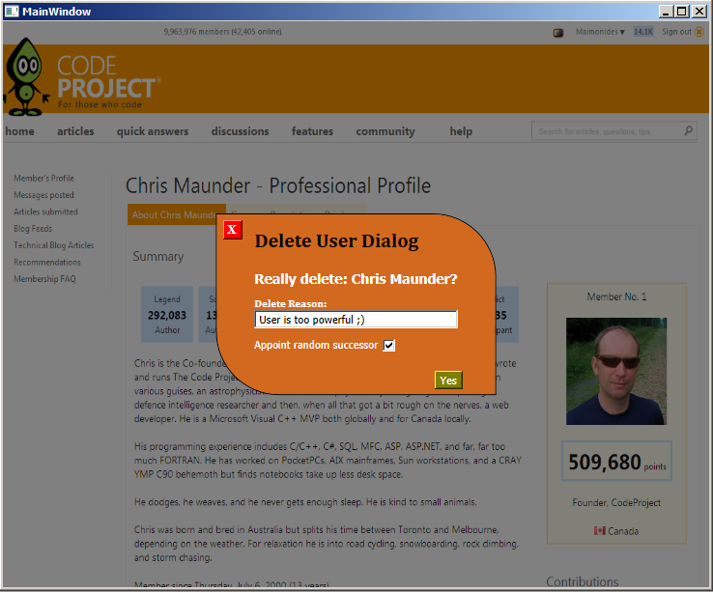Click the Summary heading
Image resolution: width=713 pixels, height=592 pixels.
tap(158, 257)
